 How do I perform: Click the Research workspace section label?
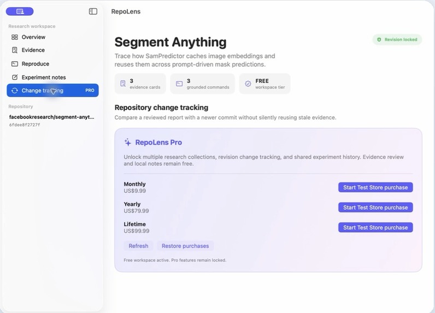[x=32, y=26]
